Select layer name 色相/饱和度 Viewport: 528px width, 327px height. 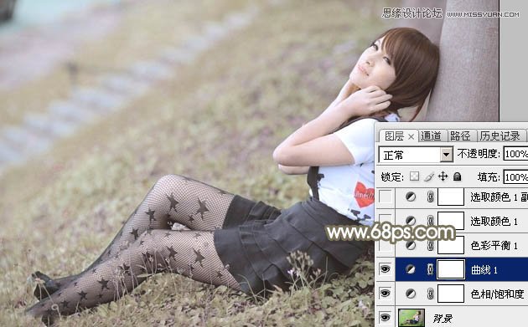pos(497,294)
